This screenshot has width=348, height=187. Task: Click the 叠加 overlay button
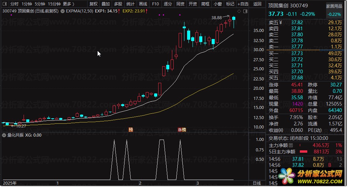tap(106, 4)
